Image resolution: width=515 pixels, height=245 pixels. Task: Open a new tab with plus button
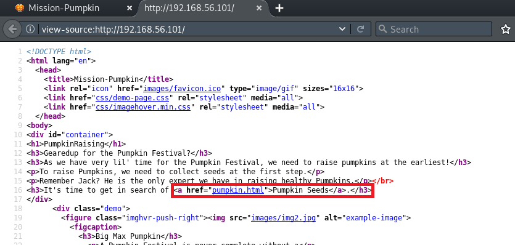[x=279, y=8]
